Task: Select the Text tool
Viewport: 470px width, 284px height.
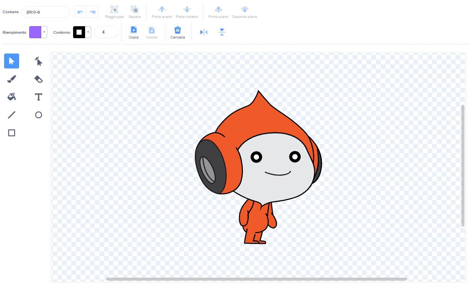Action: 38,97
